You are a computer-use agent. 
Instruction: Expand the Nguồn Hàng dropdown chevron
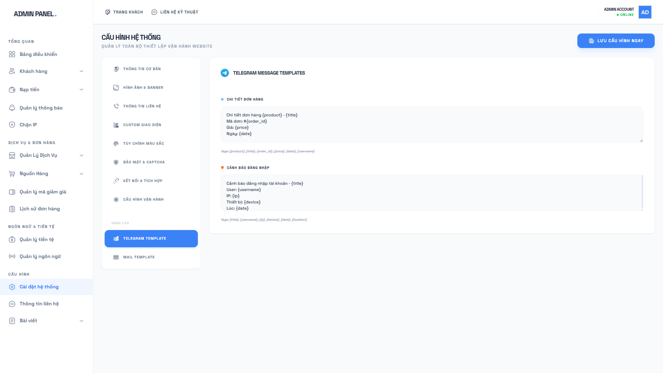[x=81, y=174]
